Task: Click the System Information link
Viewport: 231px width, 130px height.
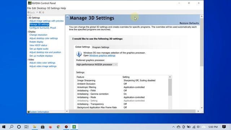Action: coord(39,112)
